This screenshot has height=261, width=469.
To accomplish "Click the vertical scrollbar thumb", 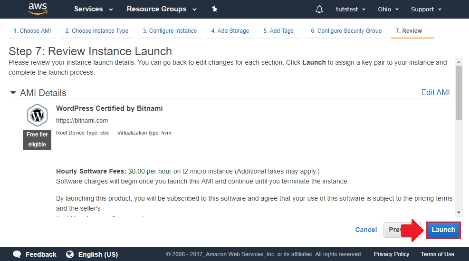I will [x=459, y=93].
